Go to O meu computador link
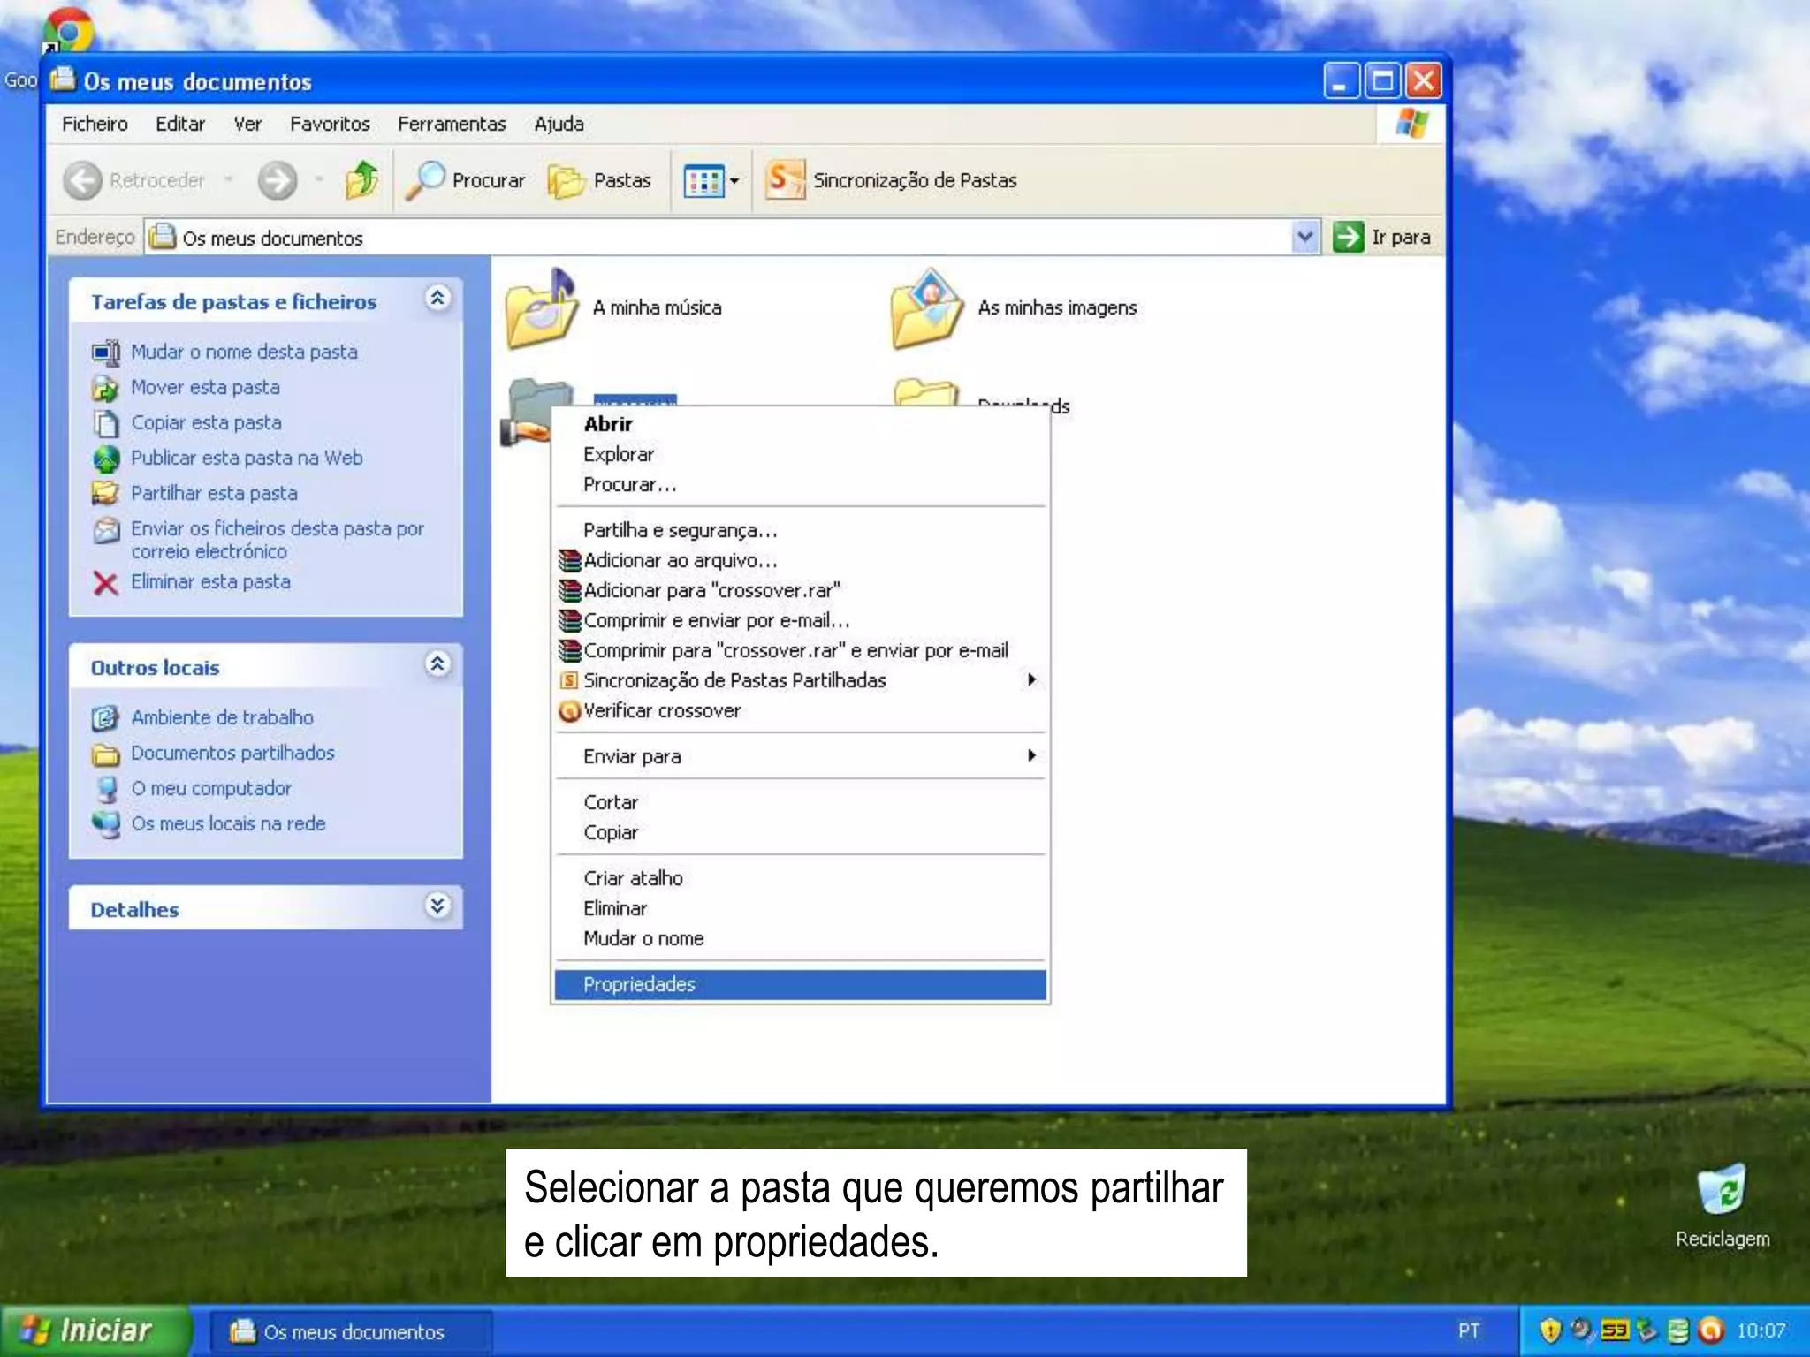 coord(211,788)
